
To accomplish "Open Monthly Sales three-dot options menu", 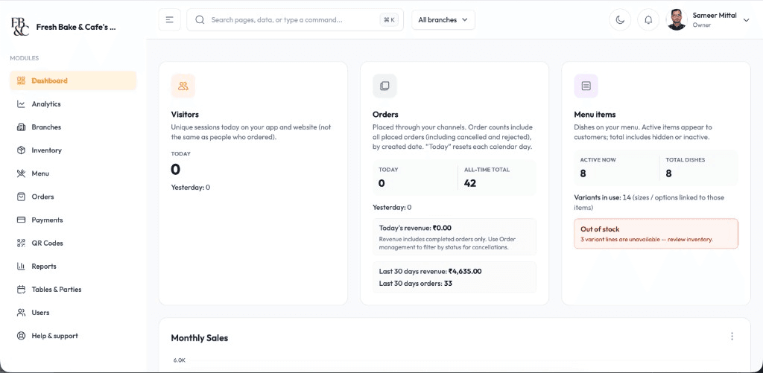I will 732,337.
